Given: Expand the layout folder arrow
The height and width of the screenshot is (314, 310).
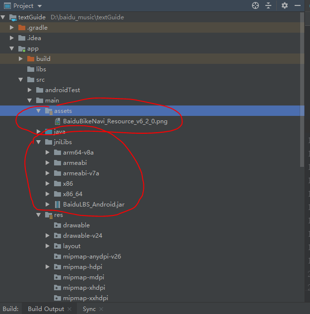Looking at the screenshot, I should (x=48, y=246).
